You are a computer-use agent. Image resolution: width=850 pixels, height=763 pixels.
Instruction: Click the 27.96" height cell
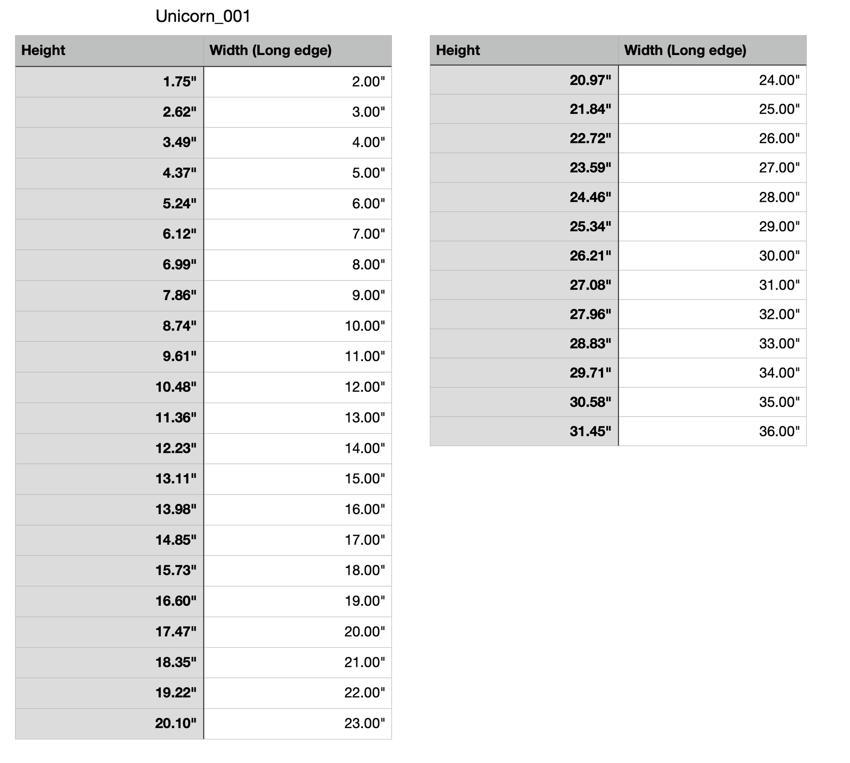coord(524,314)
